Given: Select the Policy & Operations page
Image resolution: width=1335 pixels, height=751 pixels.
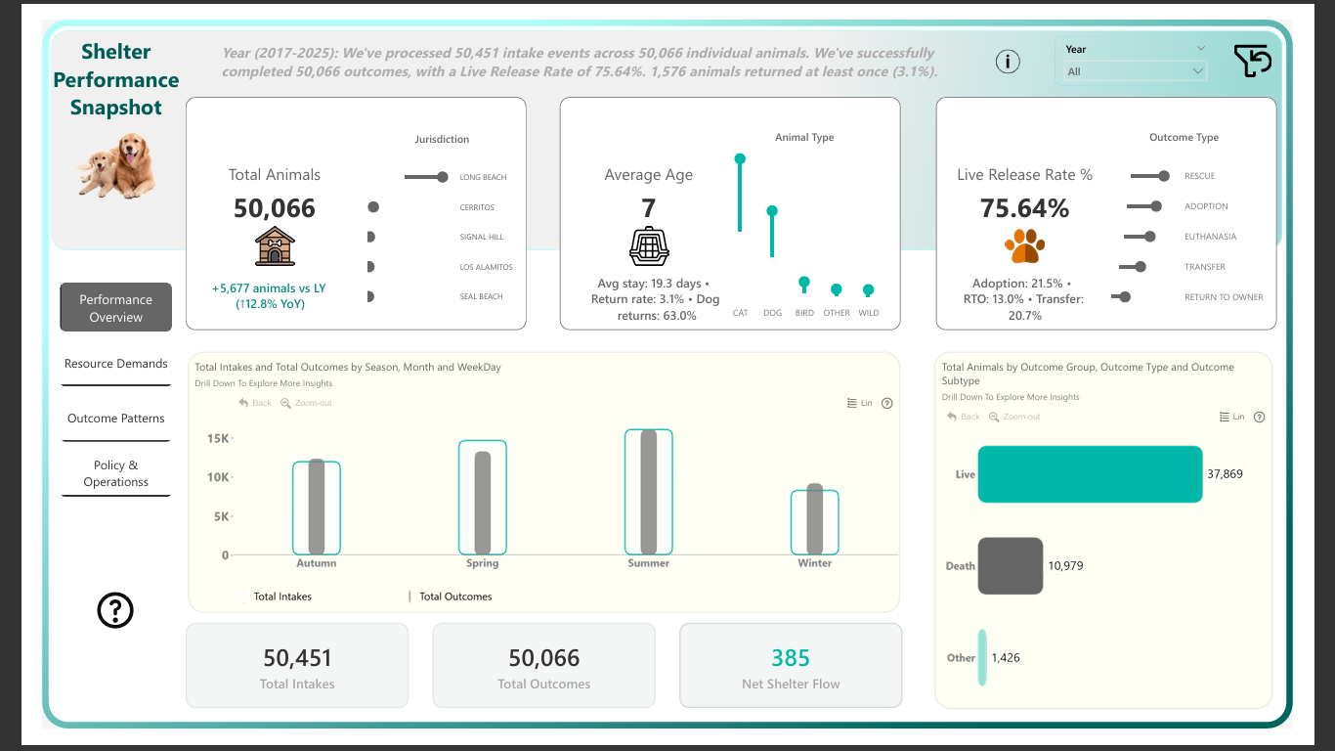Looking at the screenshot, I should click(115, 473).
